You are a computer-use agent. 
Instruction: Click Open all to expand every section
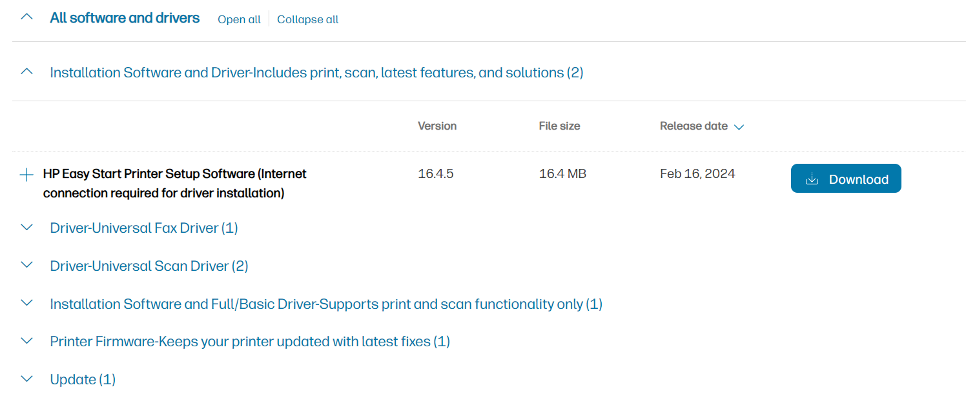tap(238, 19)
